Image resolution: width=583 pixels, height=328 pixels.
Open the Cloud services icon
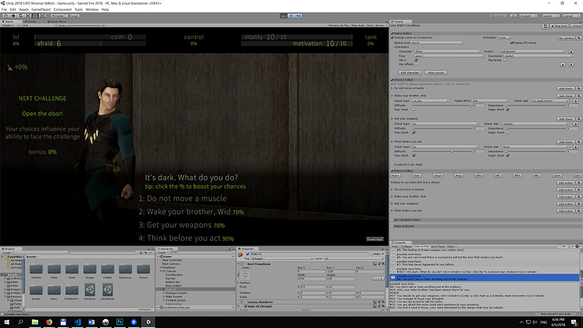point(513,16)
